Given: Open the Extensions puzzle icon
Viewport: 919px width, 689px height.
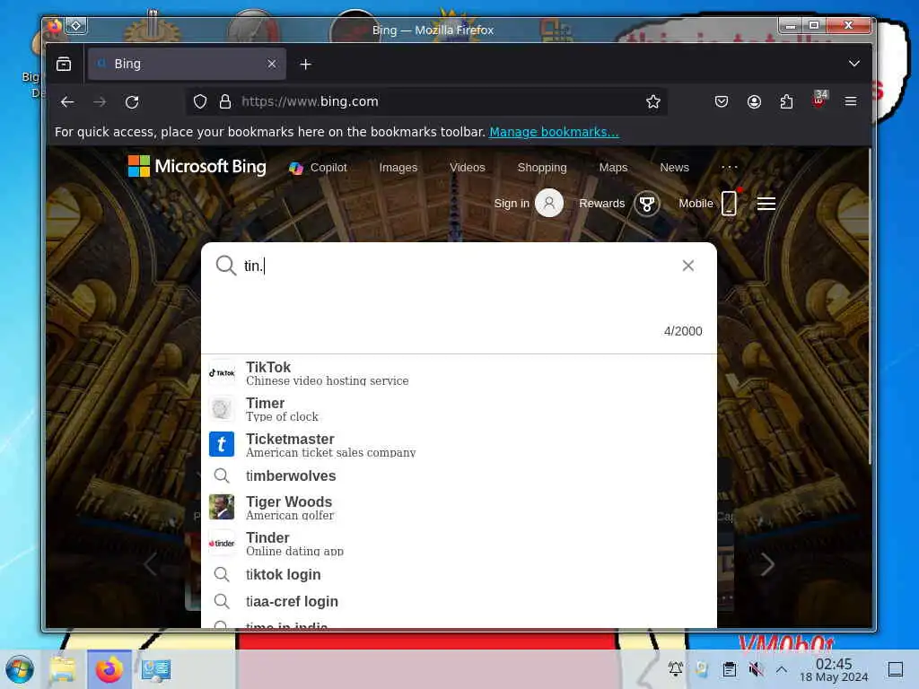Looking at the screenshot, I should tap(786, 101).
